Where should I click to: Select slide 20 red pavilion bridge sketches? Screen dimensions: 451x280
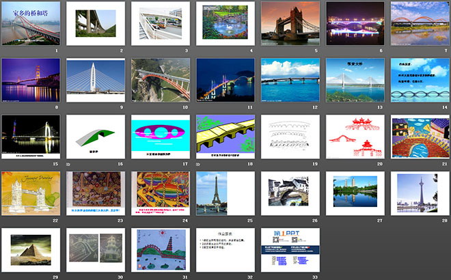pos(354,137)
